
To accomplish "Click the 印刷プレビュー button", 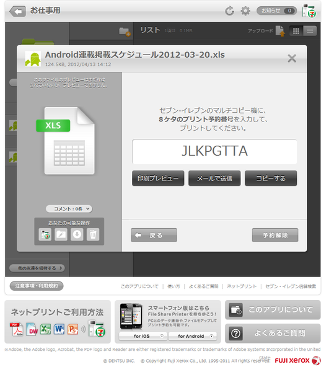I will click(158, 178).
